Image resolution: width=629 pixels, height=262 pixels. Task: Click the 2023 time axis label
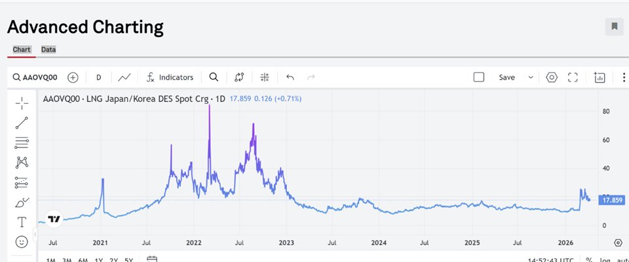[286, 243]
